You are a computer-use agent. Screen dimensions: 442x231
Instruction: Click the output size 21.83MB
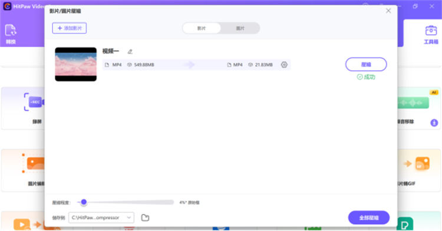click(264, 65)
